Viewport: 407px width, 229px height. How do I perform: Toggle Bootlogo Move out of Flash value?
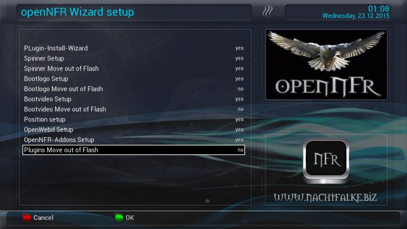[x=241, y=89]
